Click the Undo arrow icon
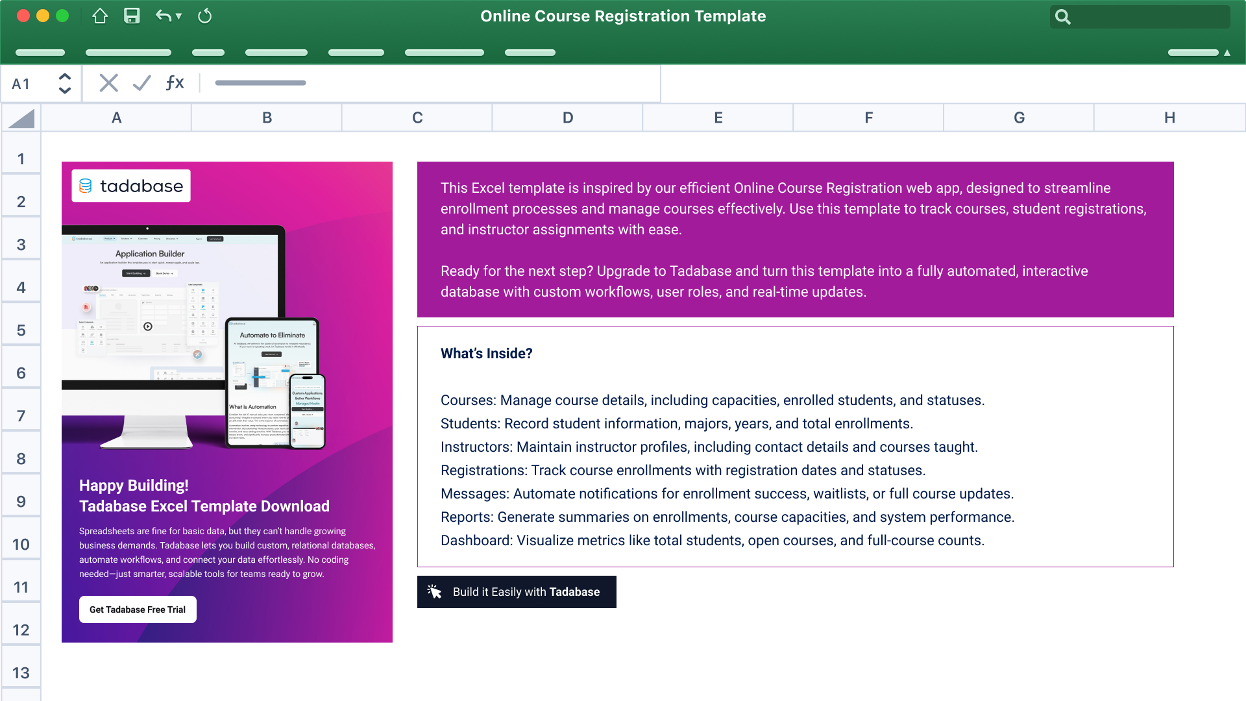 coord(163,16)
